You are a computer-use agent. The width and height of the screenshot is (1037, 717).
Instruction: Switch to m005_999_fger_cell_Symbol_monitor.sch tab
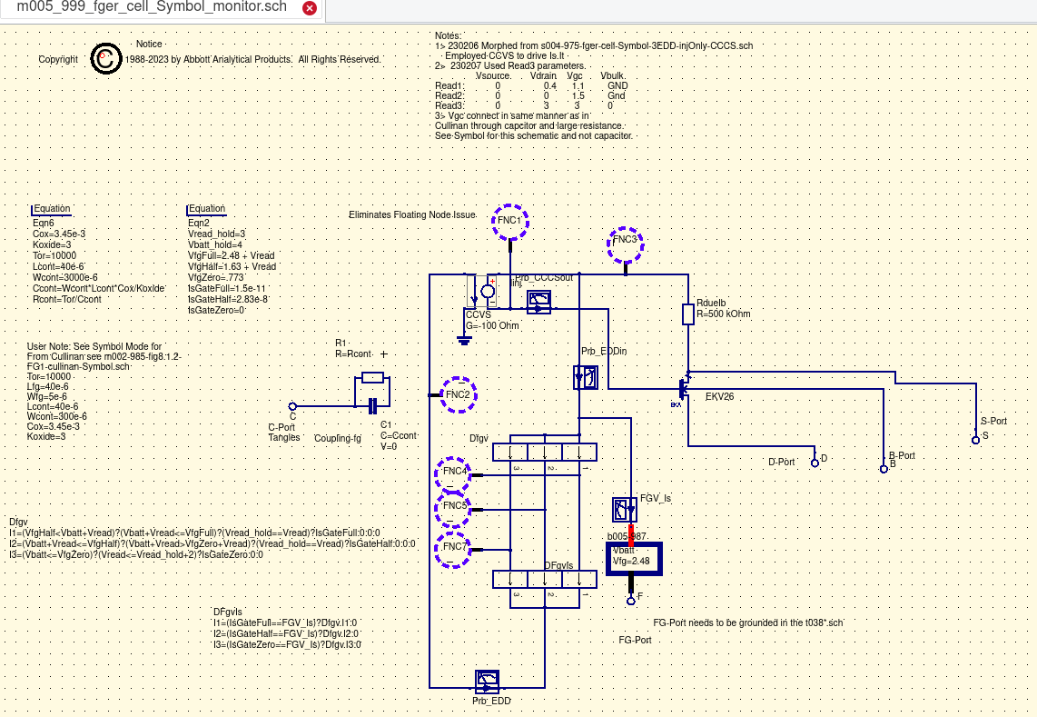tap(151, 8)
